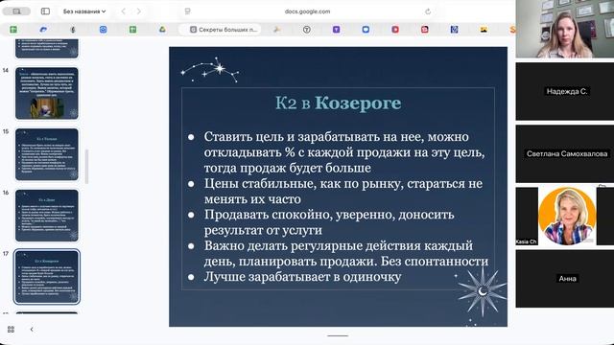Open the yellow picture icon tab
The image size is (614, 345).
(x=484, y=30)
